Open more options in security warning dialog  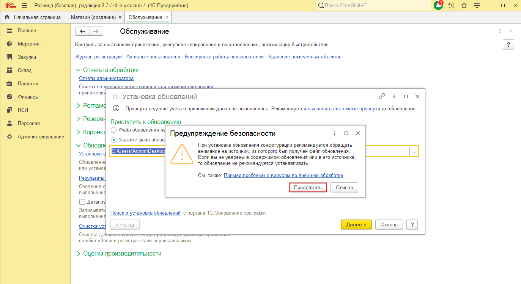tap(334, 133)
